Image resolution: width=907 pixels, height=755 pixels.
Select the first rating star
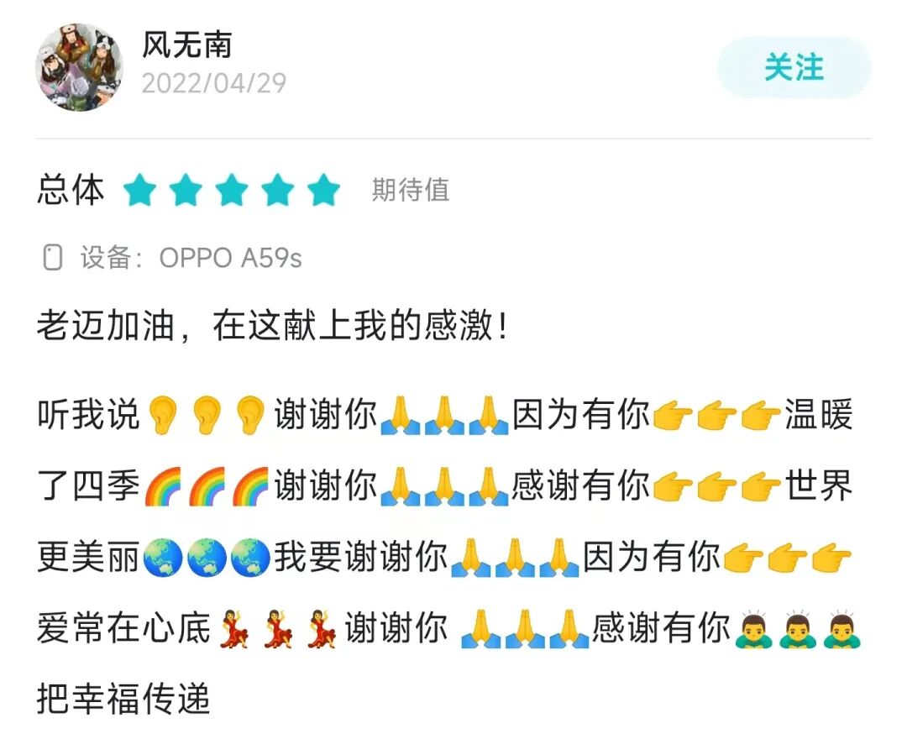[140, 191]
